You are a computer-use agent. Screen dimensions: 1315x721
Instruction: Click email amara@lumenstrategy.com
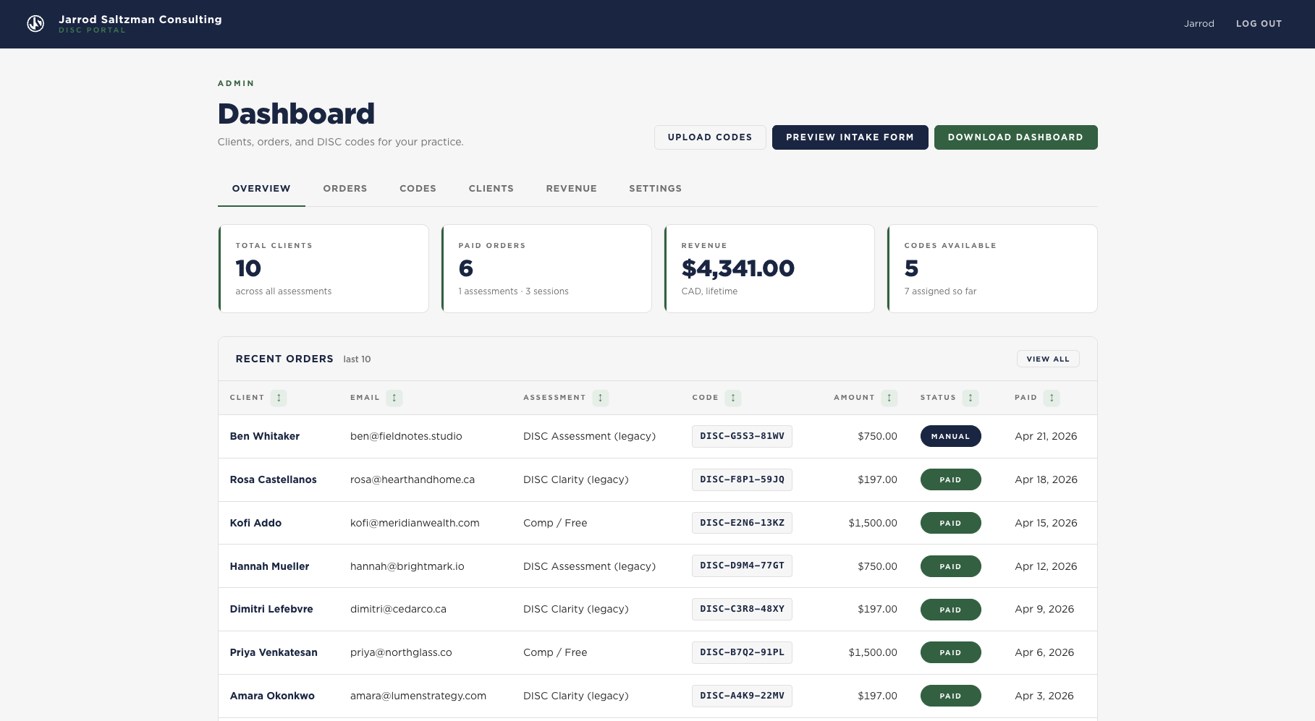(x=418, y=696)
